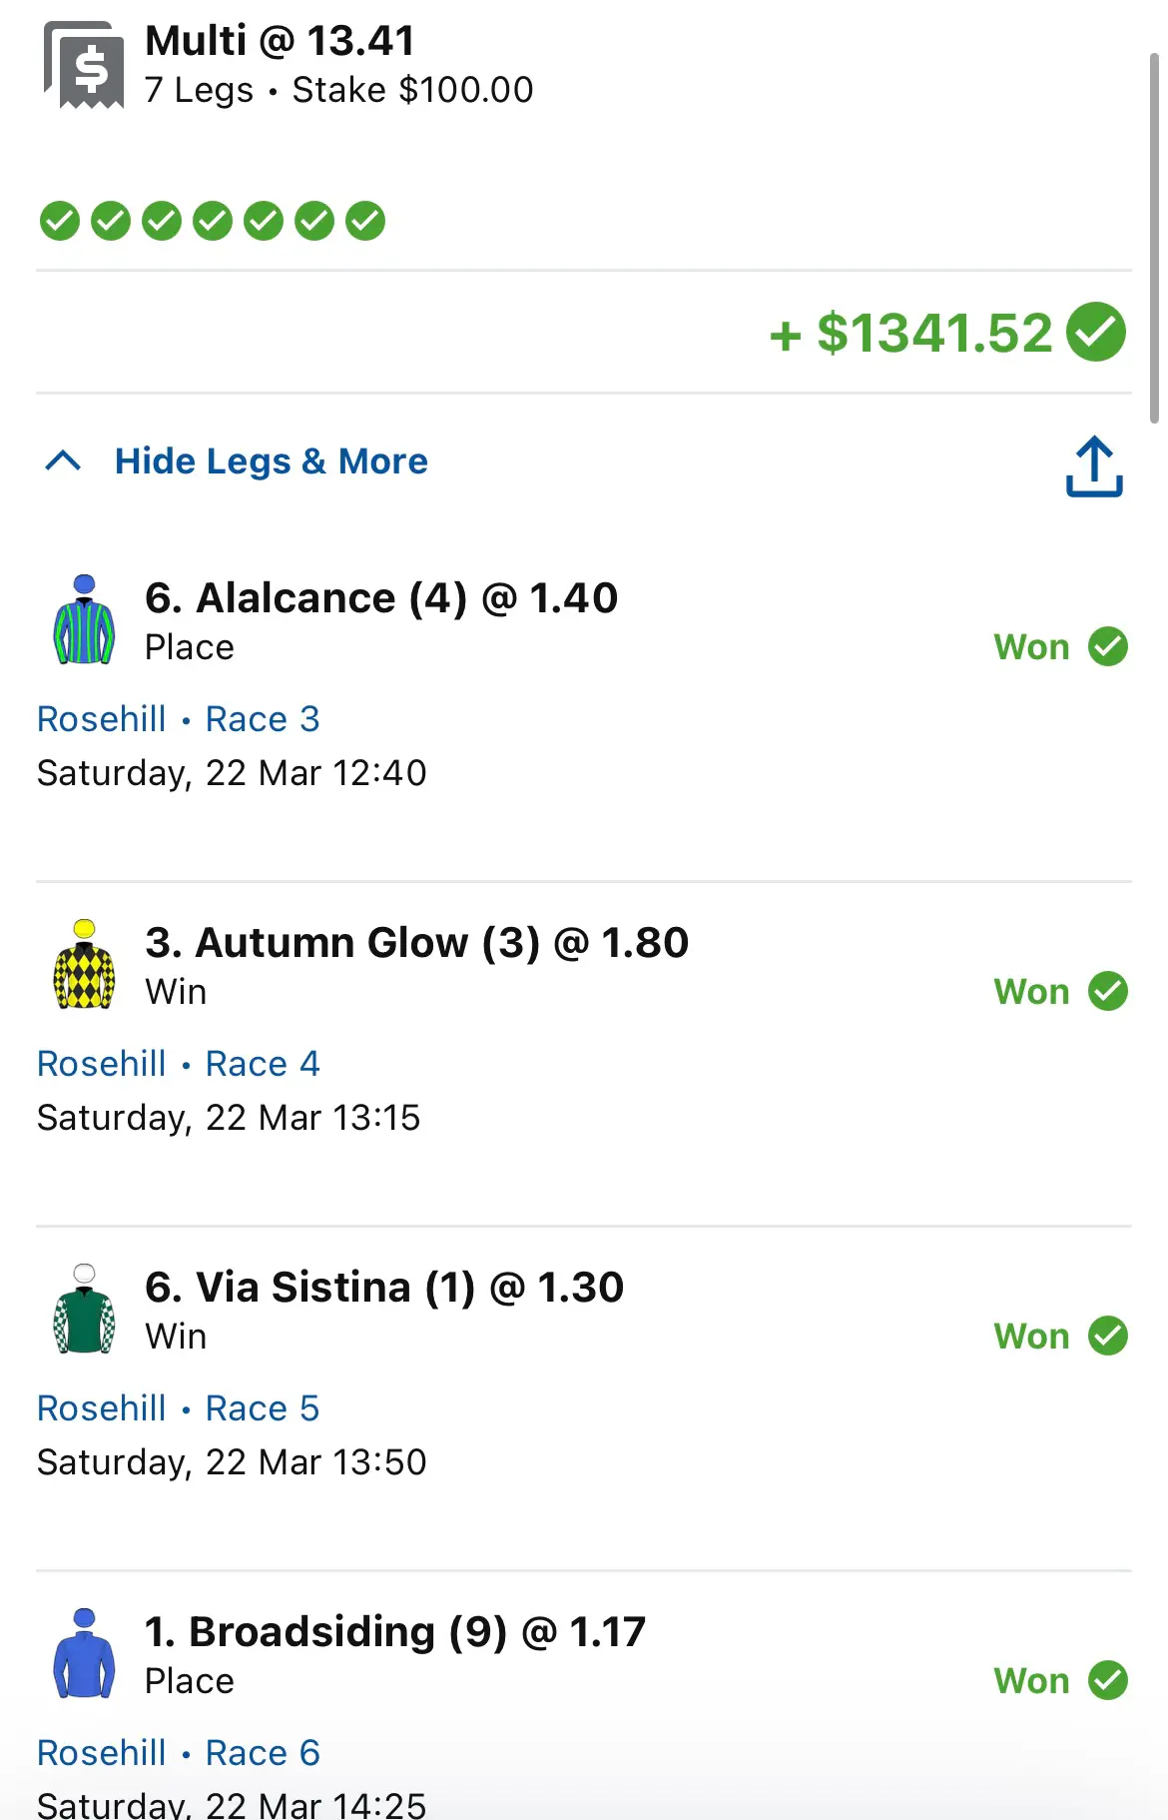Viewport: 1168px width, 1820px height.
Task: Tap the first green leg status tick
Action: [59, 221]
